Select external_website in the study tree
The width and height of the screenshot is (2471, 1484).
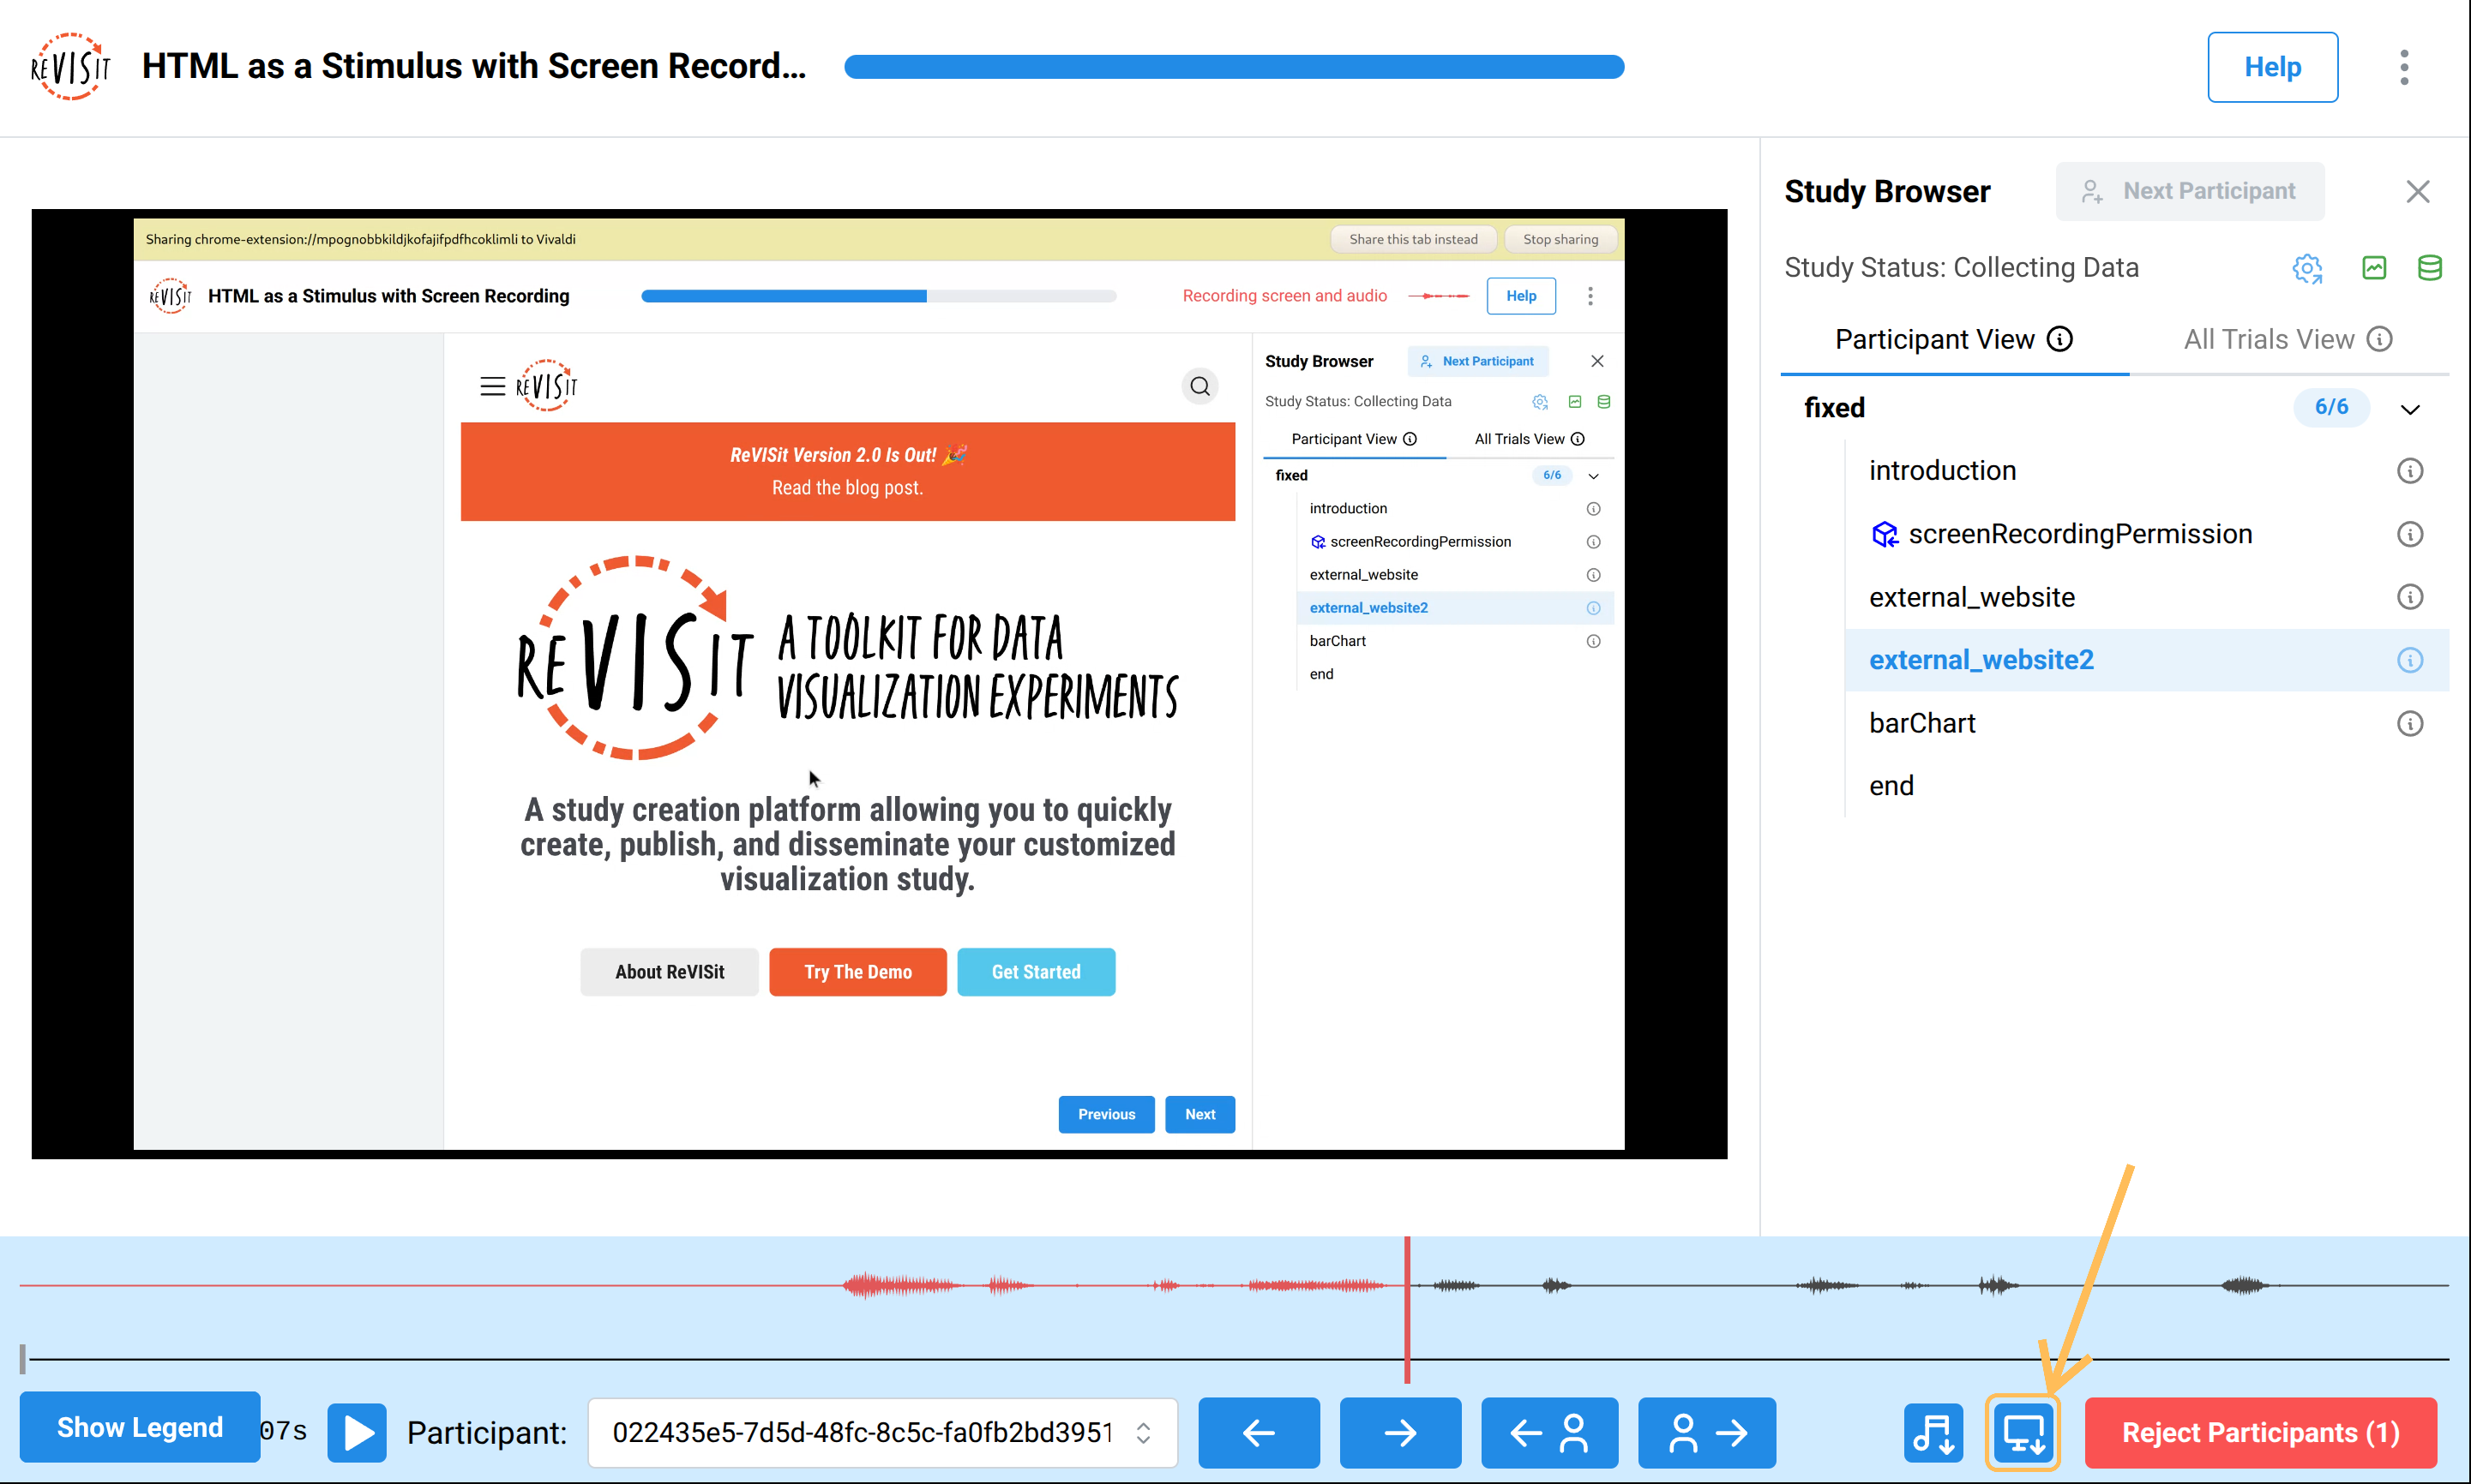point(1971,597)
